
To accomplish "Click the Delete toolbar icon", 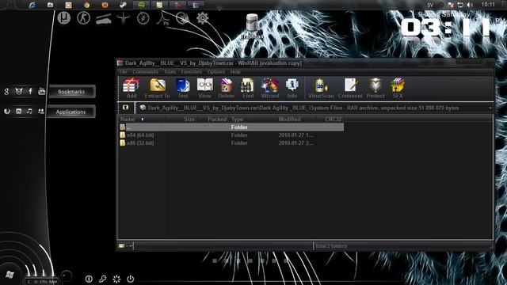I will pos(226,88).
